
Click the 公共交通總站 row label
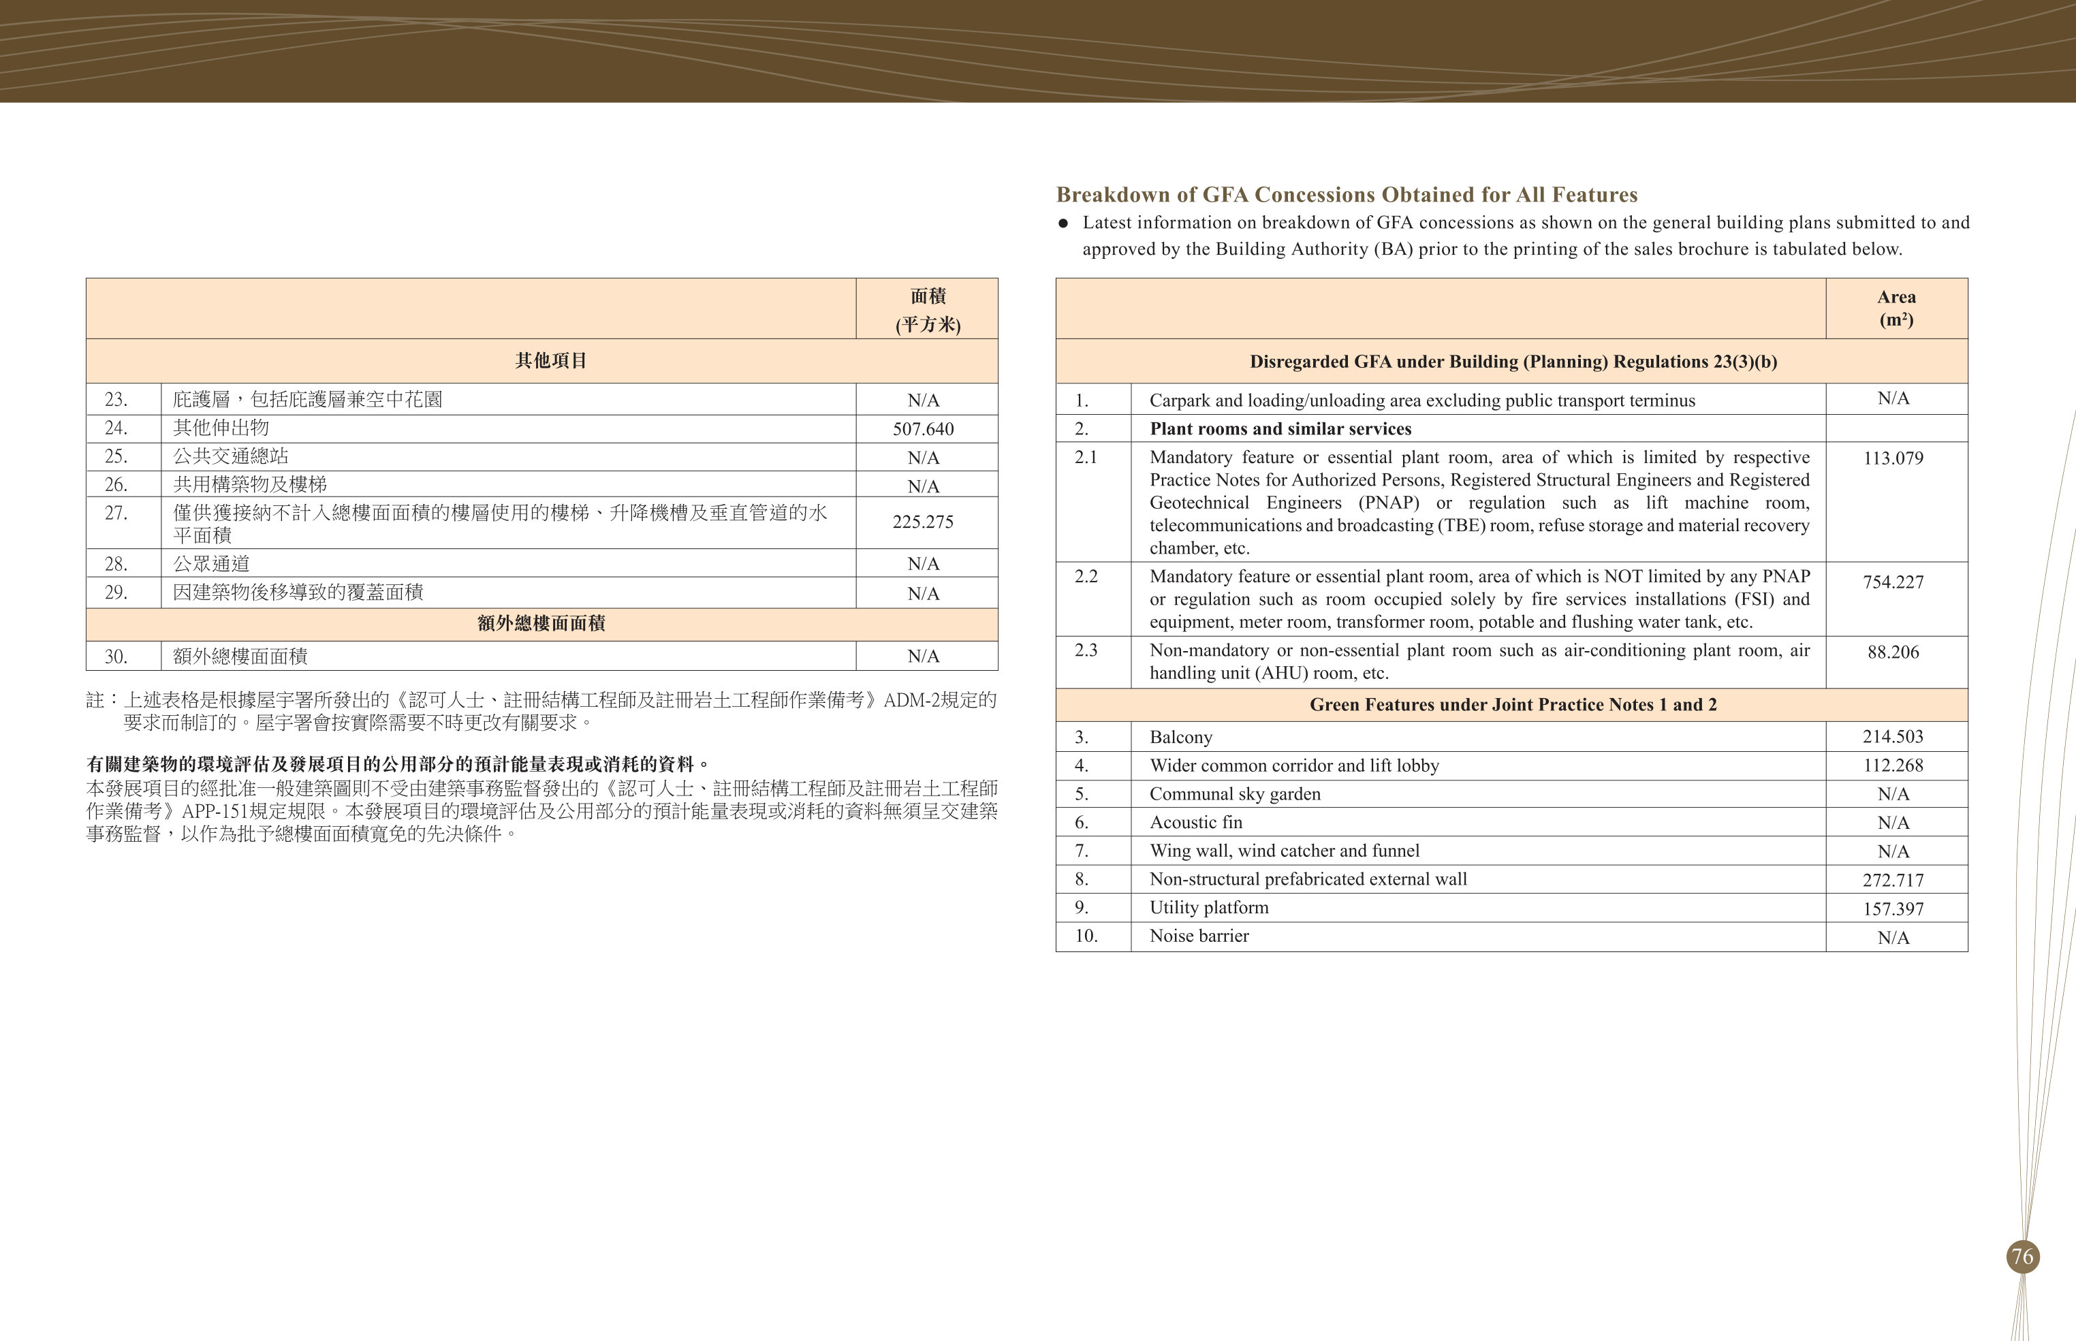pyautogui.click(x=231, y=456)
